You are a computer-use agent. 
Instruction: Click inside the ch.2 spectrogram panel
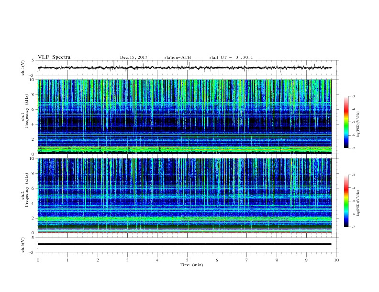point(184,196)
